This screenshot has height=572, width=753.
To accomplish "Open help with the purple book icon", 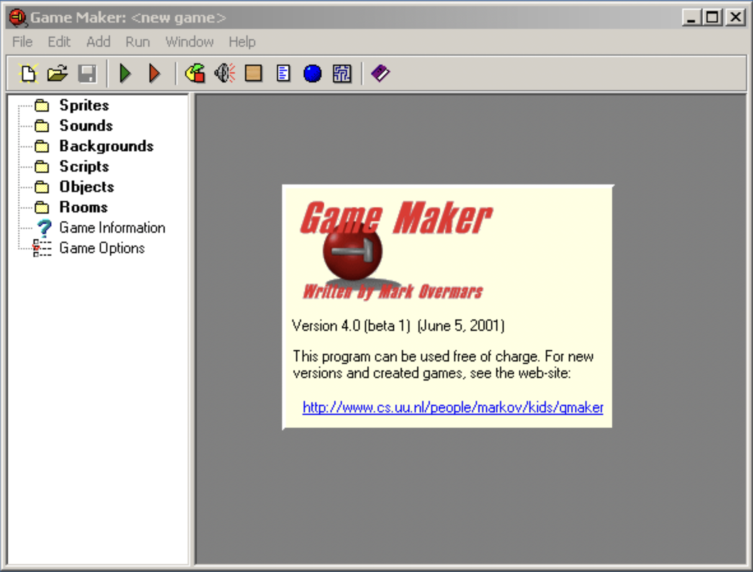I will click(x=380, y=73).
